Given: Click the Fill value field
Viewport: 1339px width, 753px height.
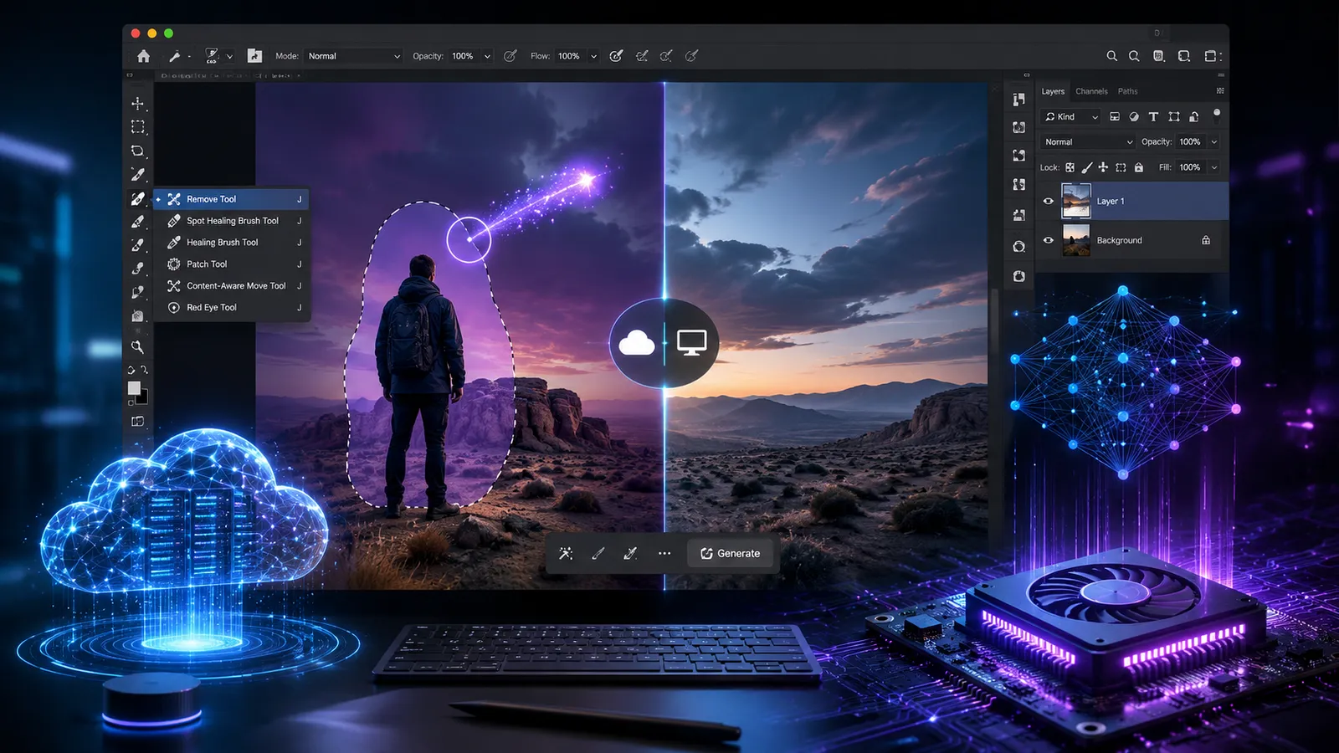Looking at the screenshot, I should click(x=1190, y=167).
